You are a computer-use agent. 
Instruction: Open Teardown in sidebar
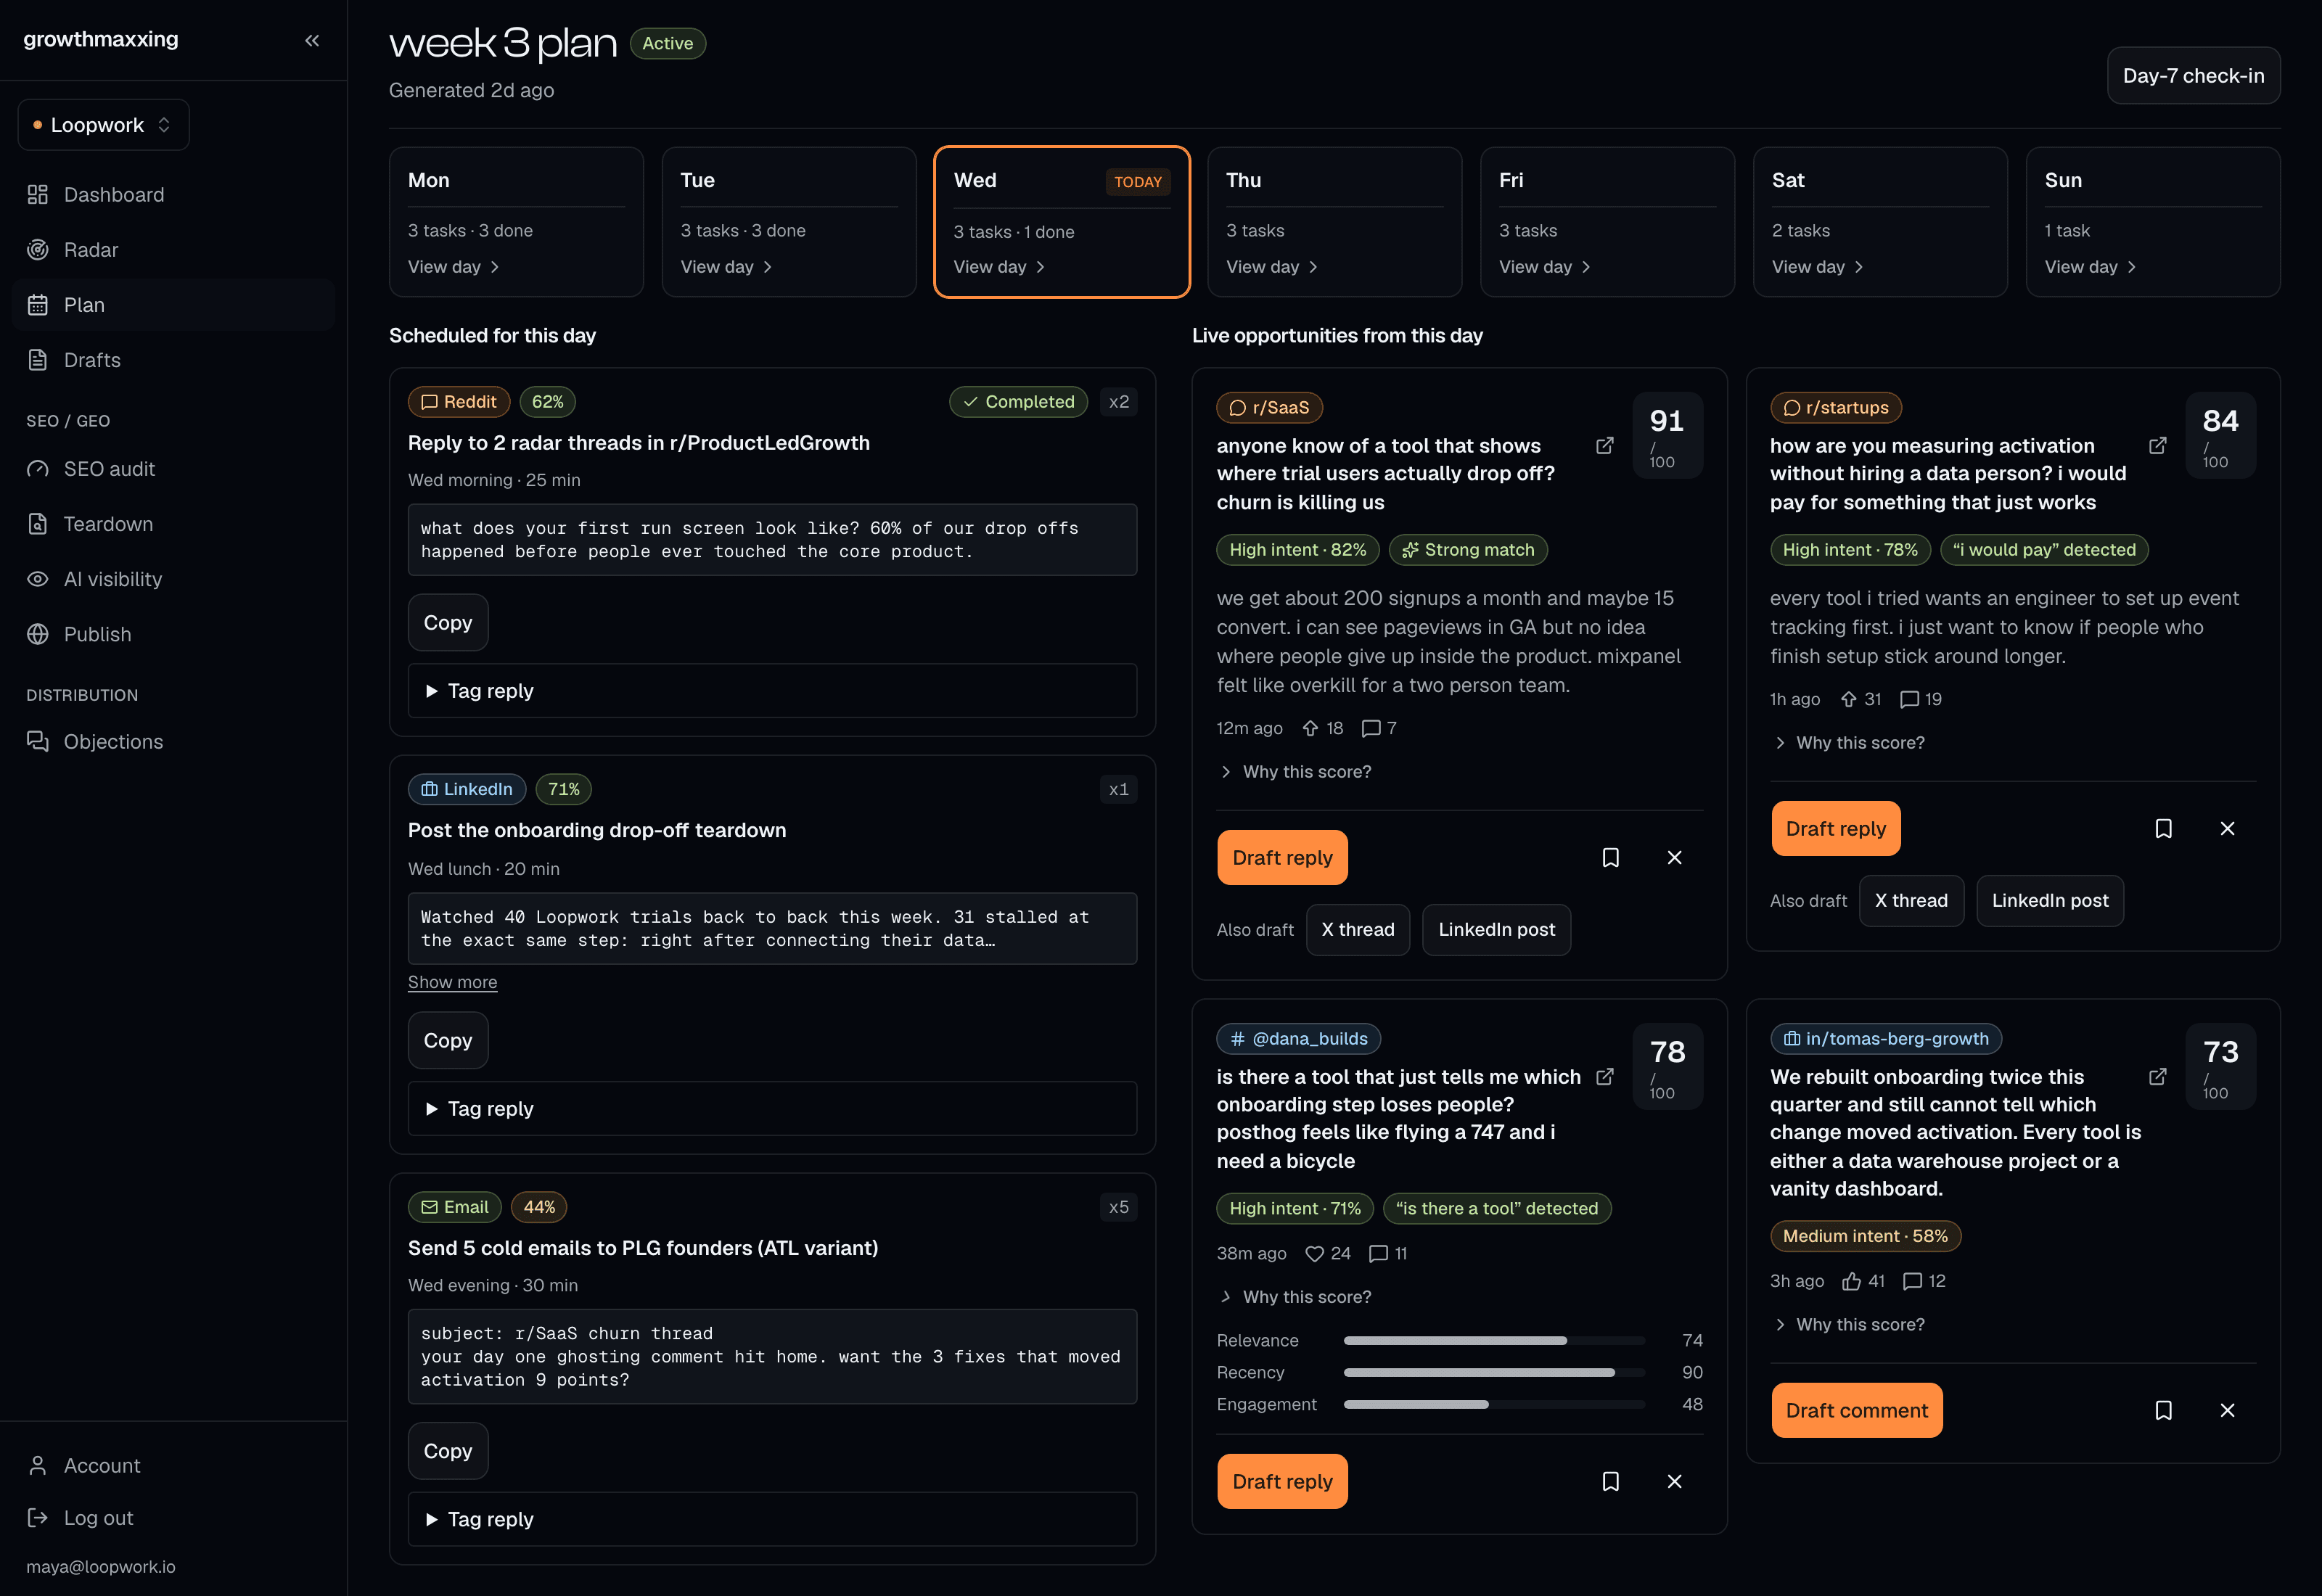(x=173, y=524)
